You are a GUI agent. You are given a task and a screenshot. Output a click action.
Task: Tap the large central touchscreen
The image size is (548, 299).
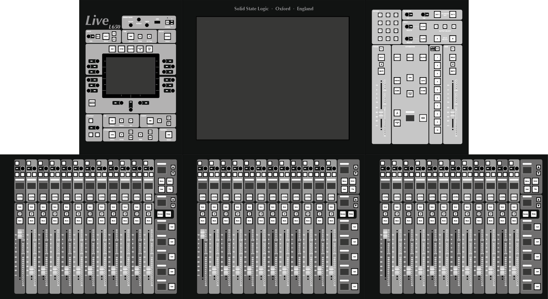(x=273, y=78)
